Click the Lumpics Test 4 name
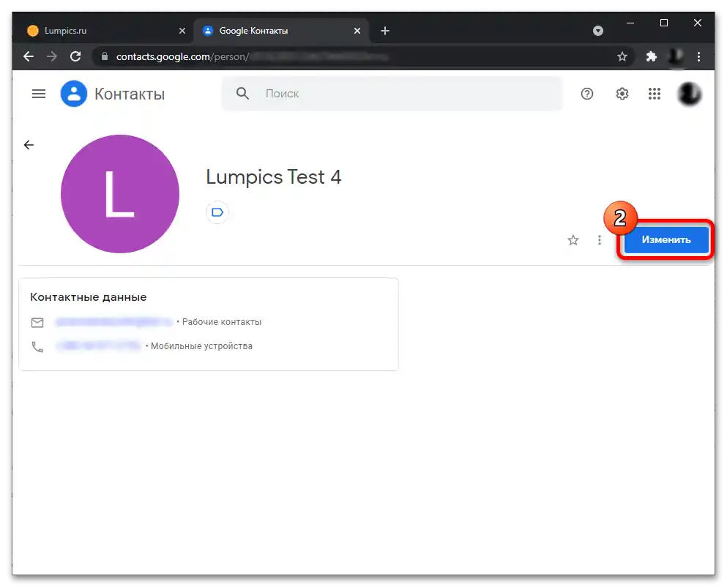This screenshot has height=587, width=727. pyautogui.click(x=274, y=177)
